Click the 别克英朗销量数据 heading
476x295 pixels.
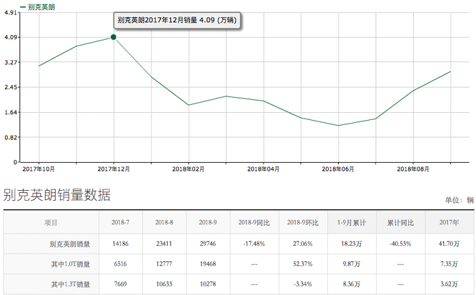57,195
